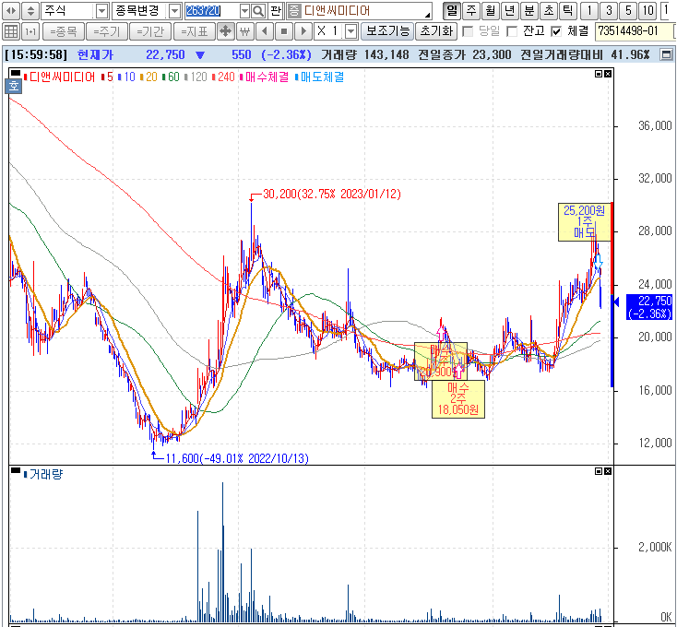677x627 pixels.
Task: Toggle the 10-day moving average legend
Action: coord(126,77)
